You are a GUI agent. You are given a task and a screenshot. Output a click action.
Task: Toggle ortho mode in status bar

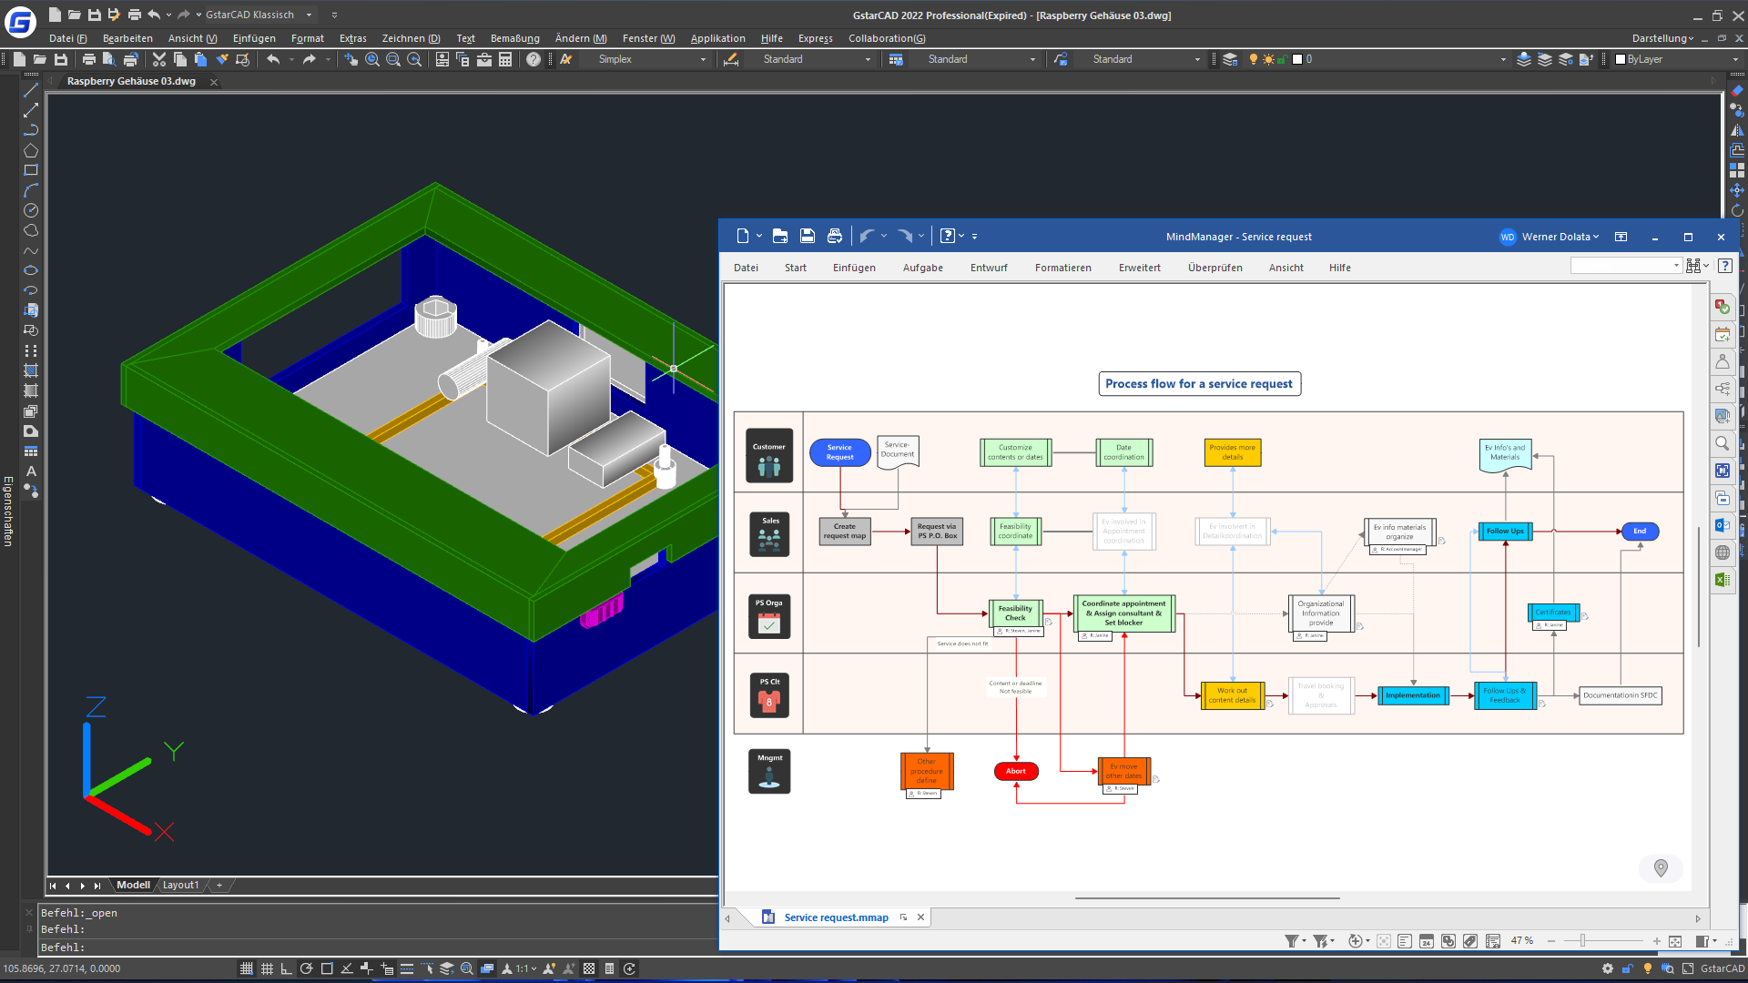point(287,968)
